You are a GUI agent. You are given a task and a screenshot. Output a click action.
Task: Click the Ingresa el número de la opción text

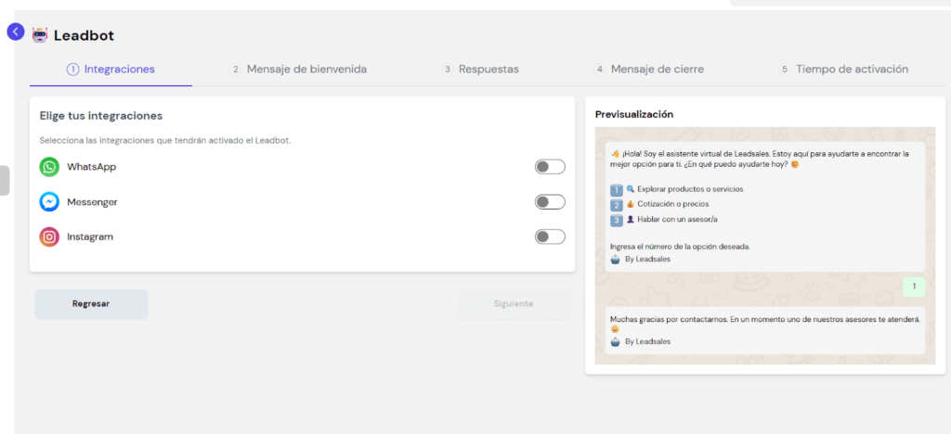(681, 247)
